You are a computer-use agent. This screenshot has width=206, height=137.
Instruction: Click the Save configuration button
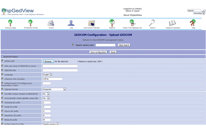tap(98, 52)
